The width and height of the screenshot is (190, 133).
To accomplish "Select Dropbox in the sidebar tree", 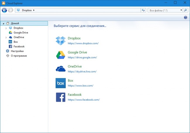I will [x=18, y=28].
